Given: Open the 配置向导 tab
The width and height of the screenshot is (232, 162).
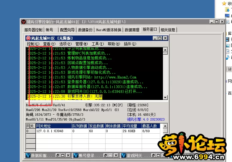Looking at the screenshot, I should coord(67,30).
